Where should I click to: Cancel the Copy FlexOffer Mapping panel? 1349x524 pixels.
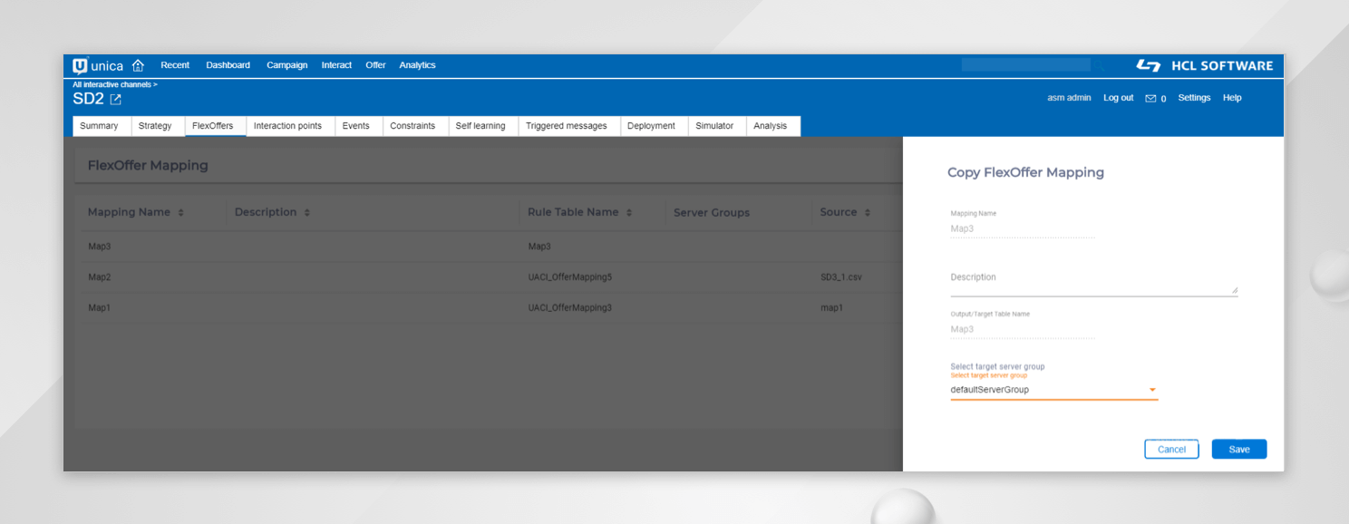[1171, 450]
